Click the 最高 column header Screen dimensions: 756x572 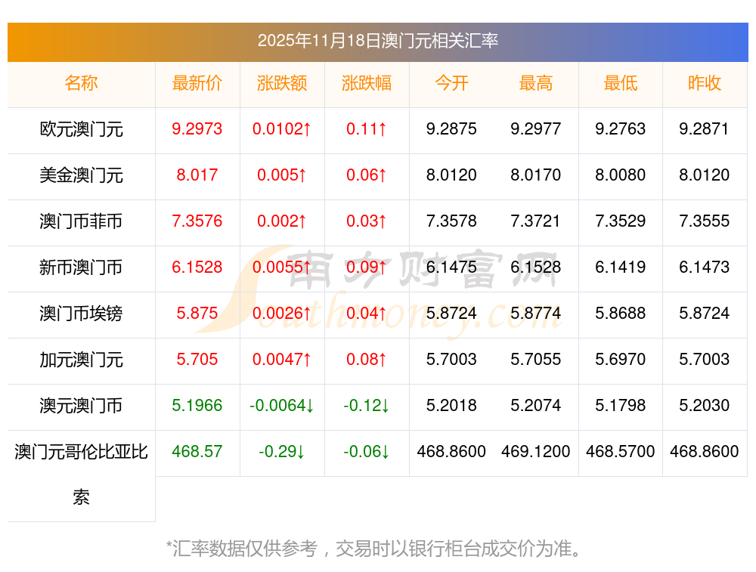536,83
